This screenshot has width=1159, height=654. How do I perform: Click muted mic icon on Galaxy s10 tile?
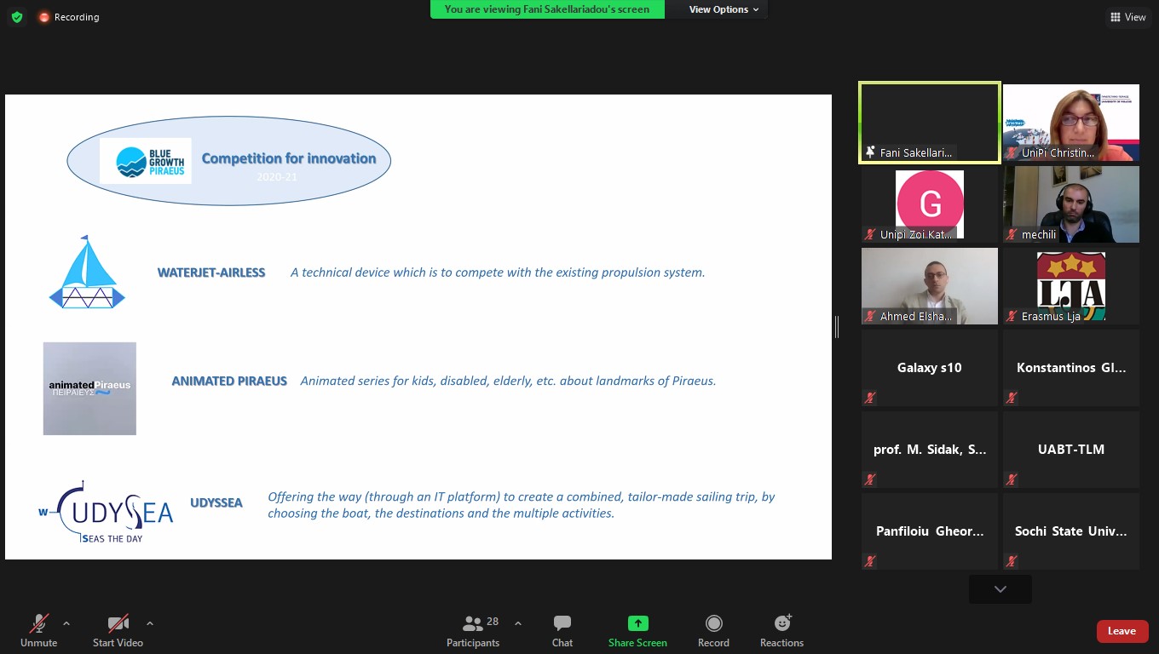click(870, 398)
